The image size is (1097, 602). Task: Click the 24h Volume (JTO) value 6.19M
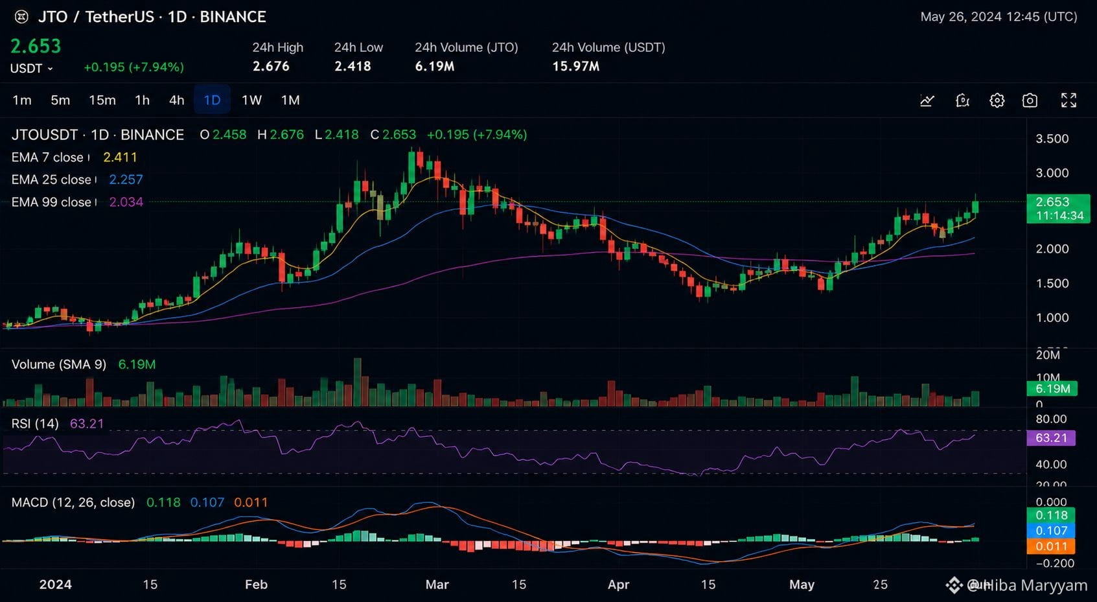pos(434,66)
